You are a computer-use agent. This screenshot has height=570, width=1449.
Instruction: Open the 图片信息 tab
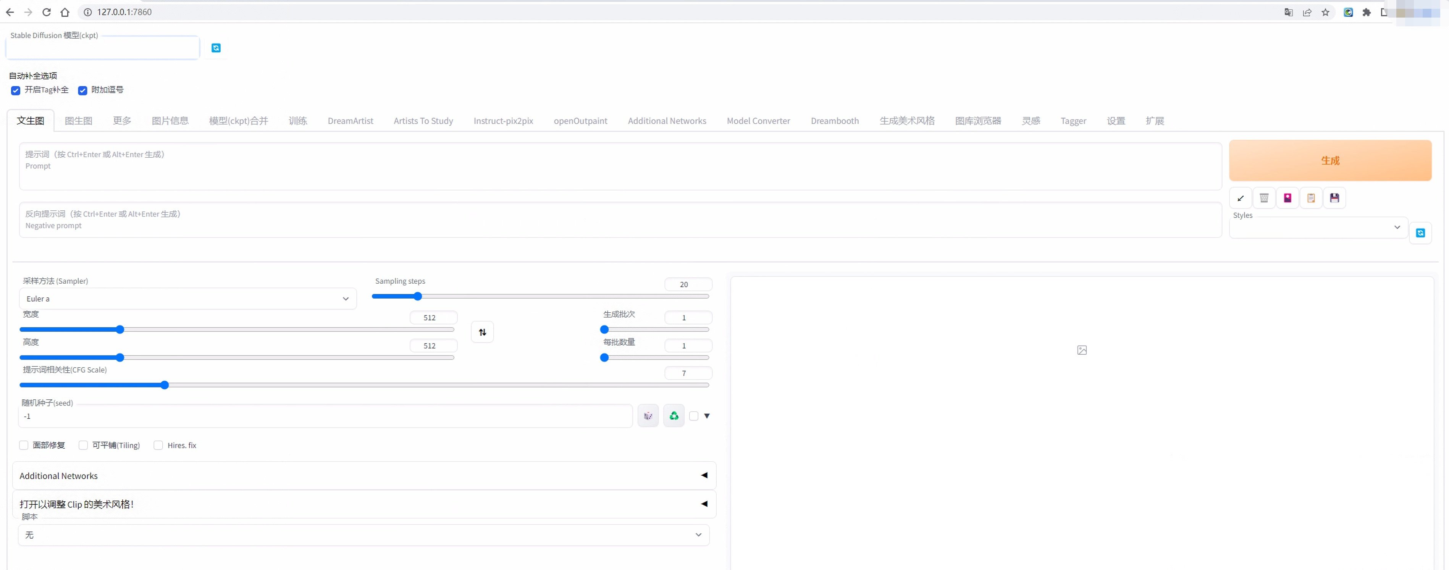tap(170, 121)
